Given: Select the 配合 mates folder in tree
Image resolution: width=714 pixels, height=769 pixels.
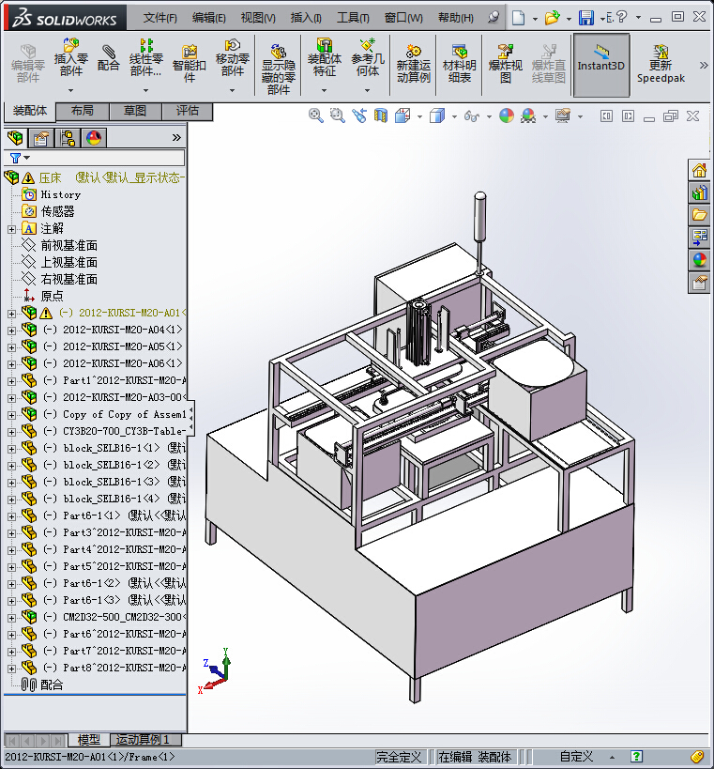Looking at the screenshot, I should tap(52, 684).
